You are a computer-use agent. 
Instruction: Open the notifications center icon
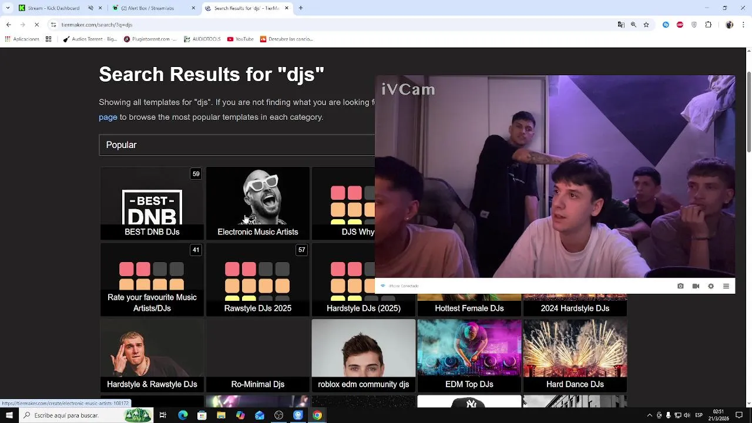(739, 415)
